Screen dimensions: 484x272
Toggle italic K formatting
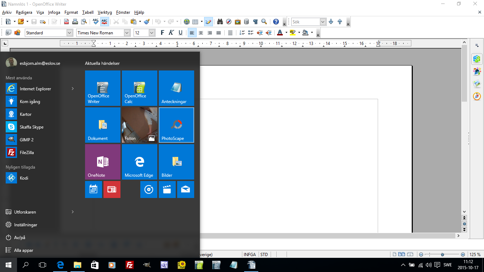click(x=171, y=33)
